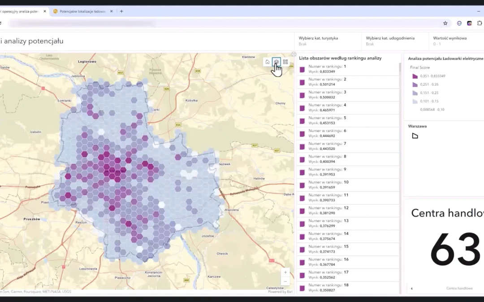Click purple symbol of ranking item 16

302,263
